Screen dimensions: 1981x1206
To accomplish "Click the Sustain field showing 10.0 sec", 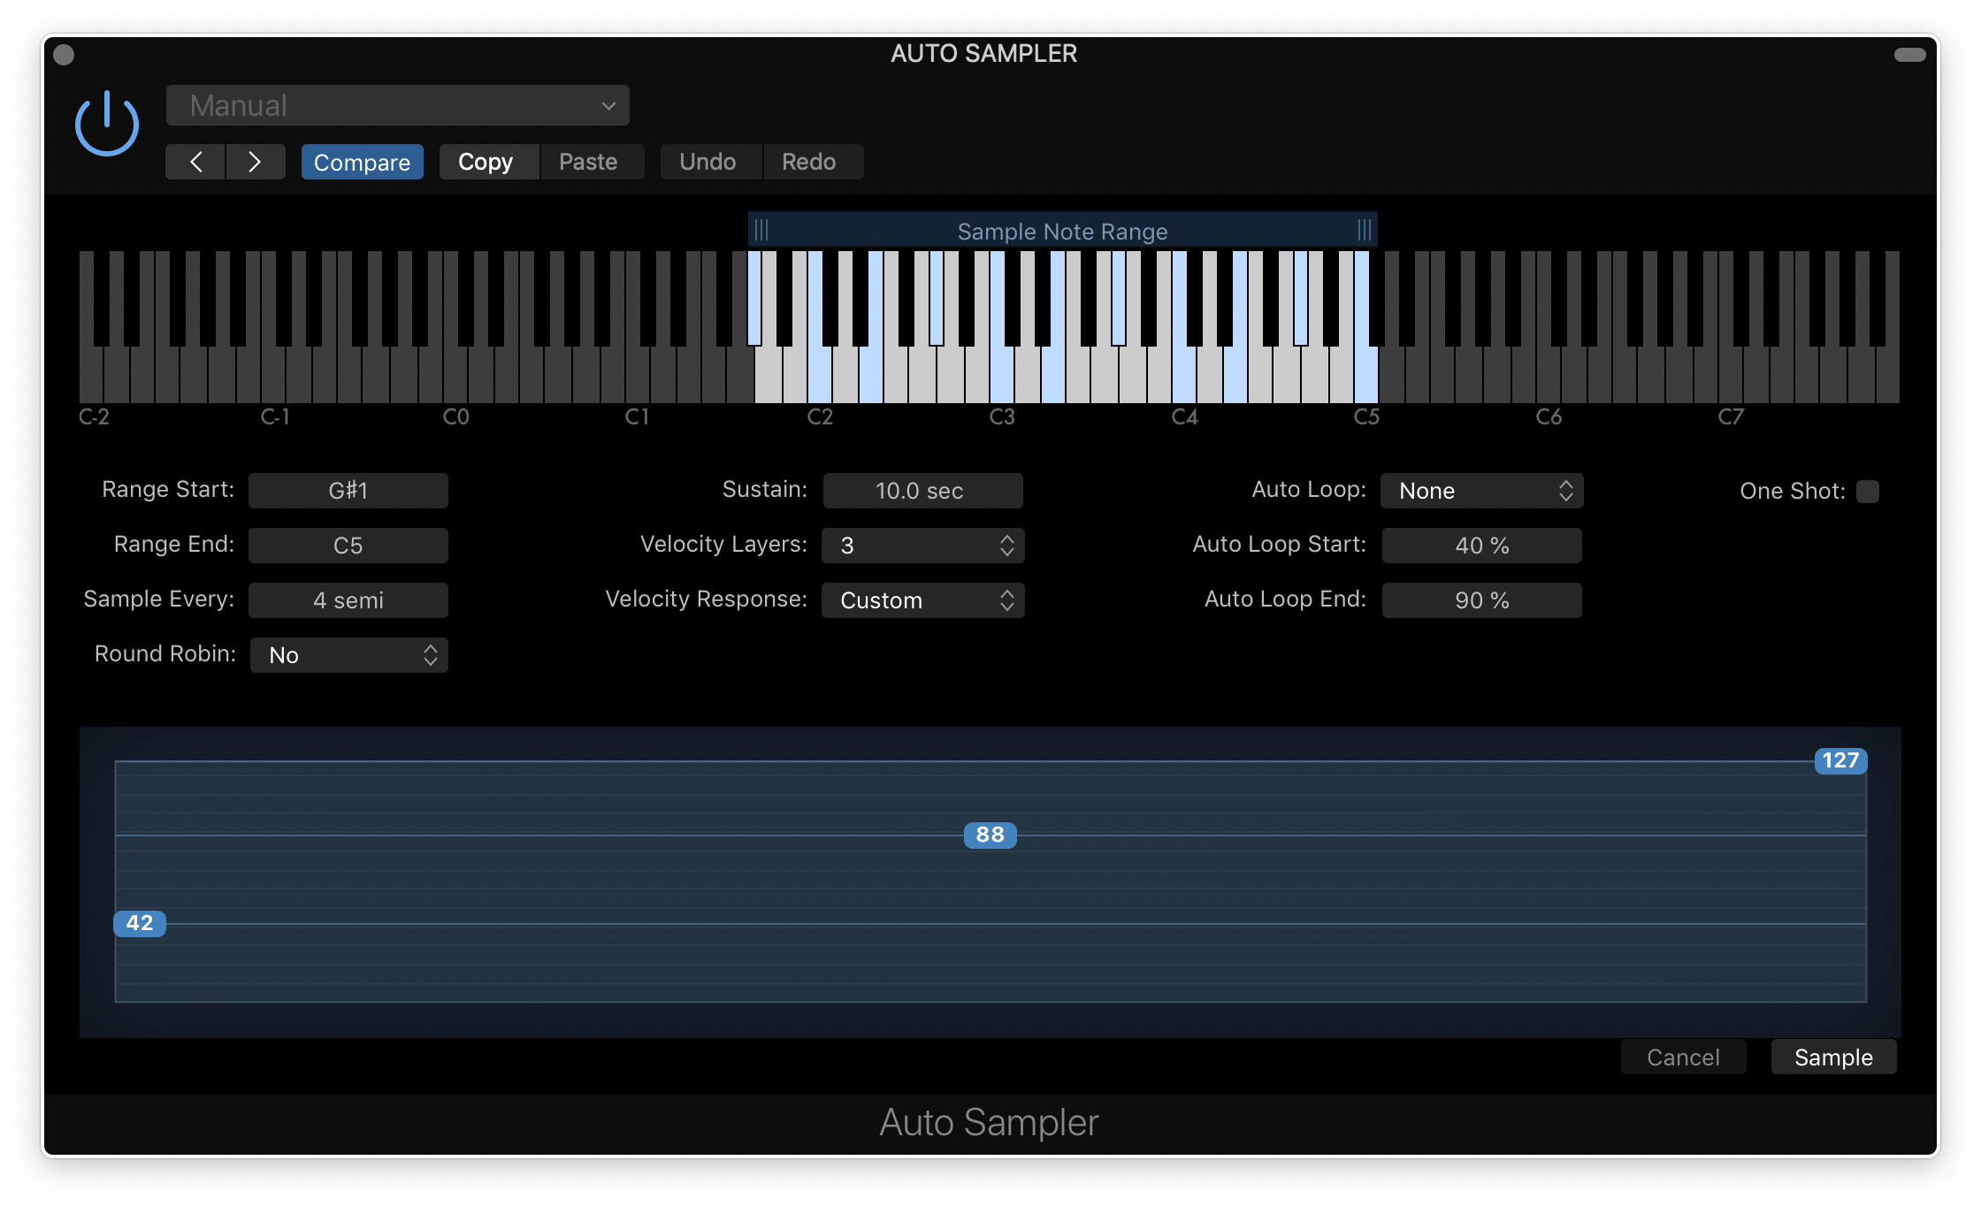I will [922, 491].
